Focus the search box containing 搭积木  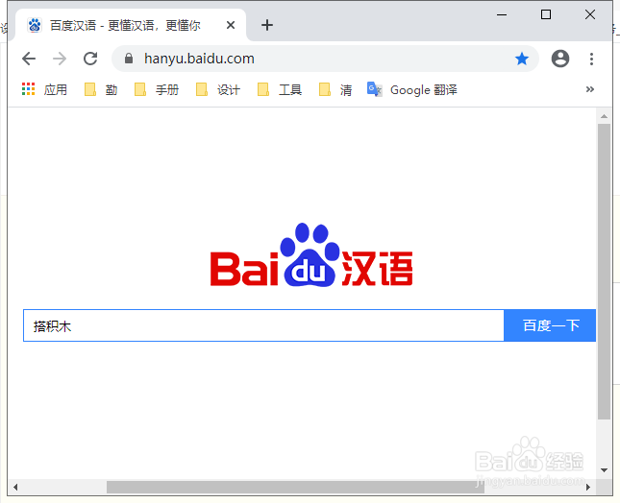[x=263, y=325]
